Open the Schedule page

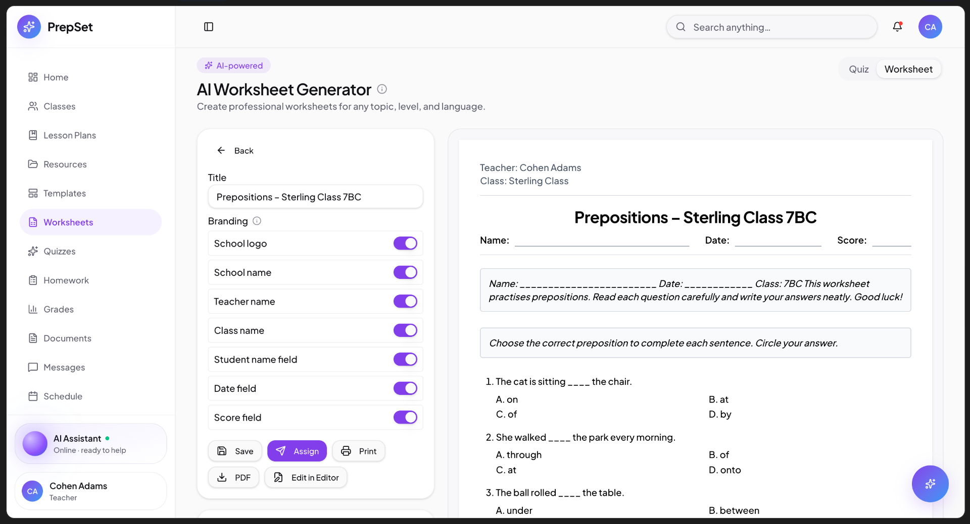point(91,396)
